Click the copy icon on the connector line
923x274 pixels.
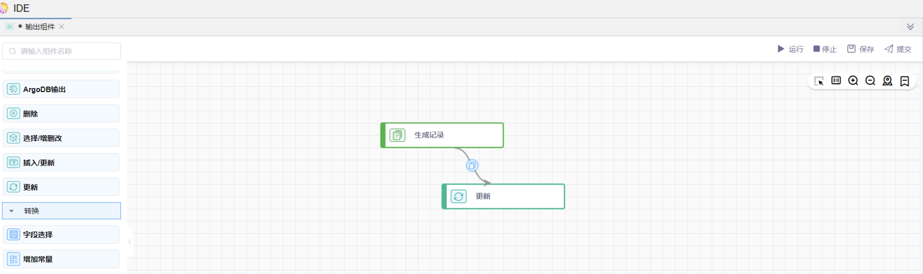[x=472, y=166]
